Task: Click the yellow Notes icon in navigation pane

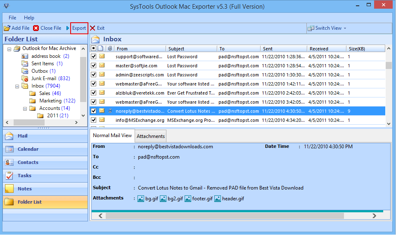Action: click(x=9, y=189)
